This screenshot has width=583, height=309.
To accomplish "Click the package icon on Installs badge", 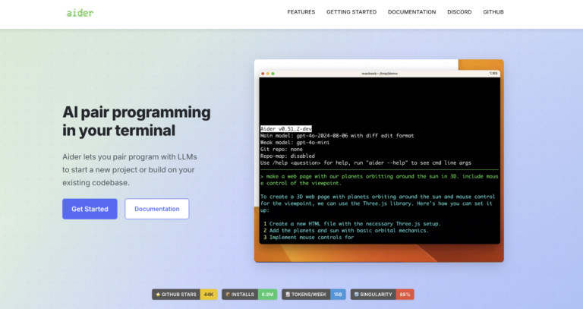I will click(228, 295).
